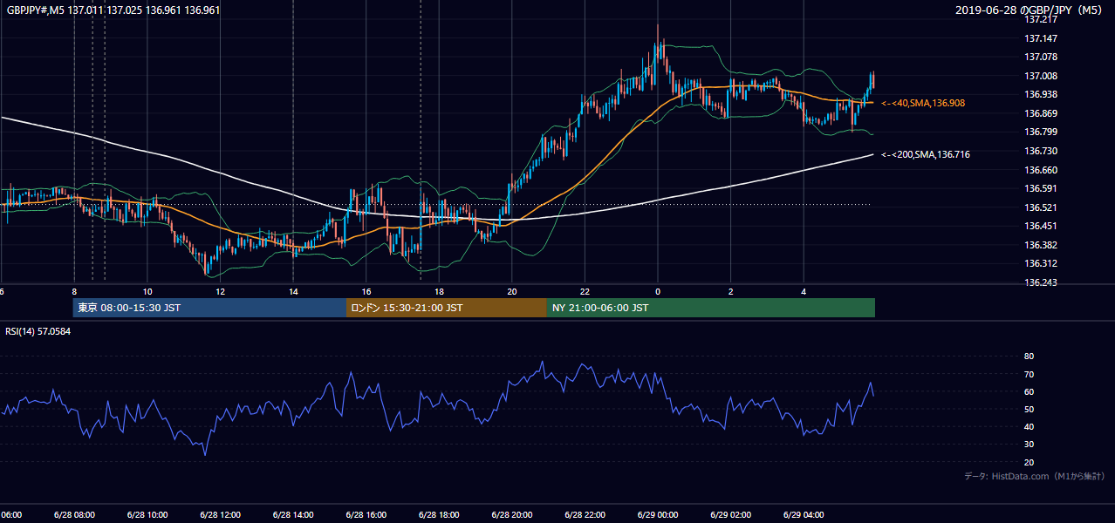Click hour label 18 under price chart
The height and width of the screenshot is (523, 1115).
pyautogui.click(x=439, y=292)
